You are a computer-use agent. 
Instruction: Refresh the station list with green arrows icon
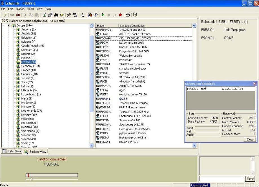pyautogui.click(x=45, y=15)
